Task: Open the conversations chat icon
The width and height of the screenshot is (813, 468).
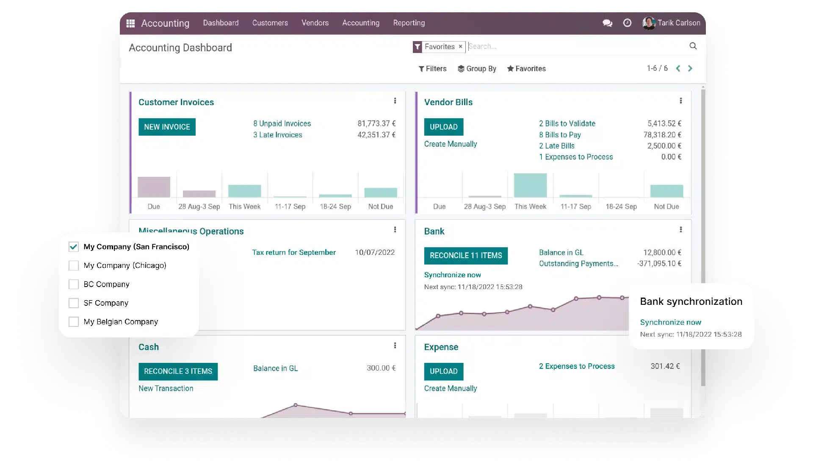Action: [607, 23]
